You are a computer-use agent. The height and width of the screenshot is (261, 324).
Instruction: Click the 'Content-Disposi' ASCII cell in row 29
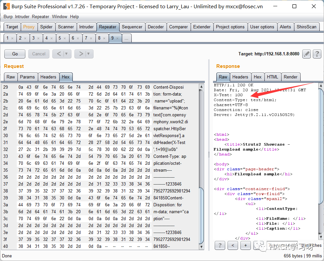point(169,87)
